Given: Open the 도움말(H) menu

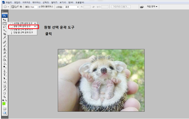Looking at the screenshot, I should pyautogui.click(x=80, y=2).
